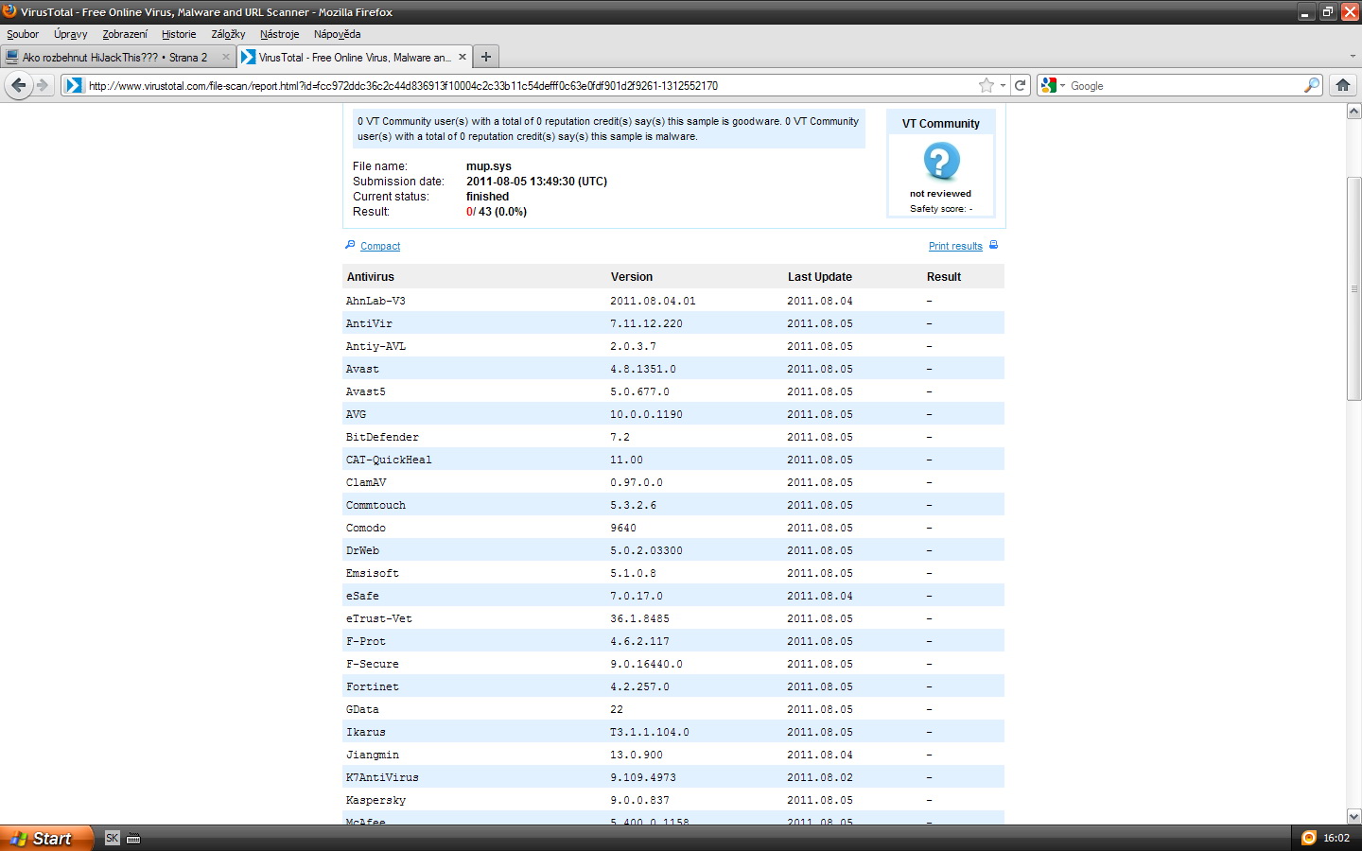
Task: Close the 'Ako rozbehnut HiJackThis' tab
Action: pyautogui.click(x=226, y=57)
